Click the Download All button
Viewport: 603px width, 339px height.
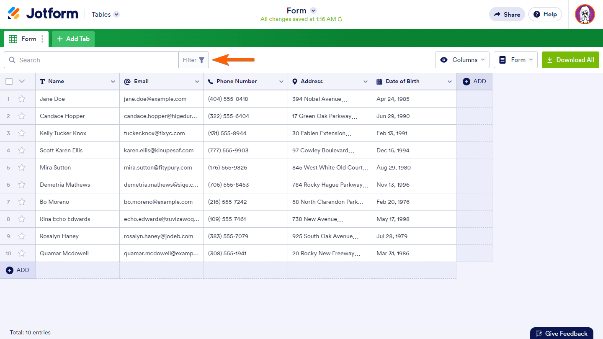(x=570, y=60)
